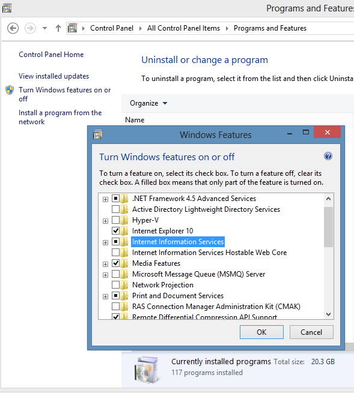Enable the Network Projection checkbox

(115, 285)
